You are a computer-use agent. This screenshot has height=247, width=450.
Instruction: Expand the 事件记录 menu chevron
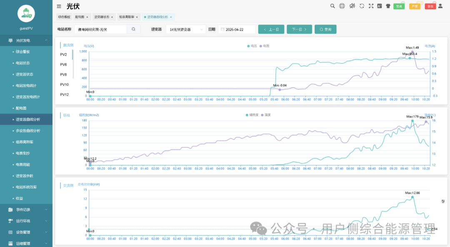tap(46, 209)
